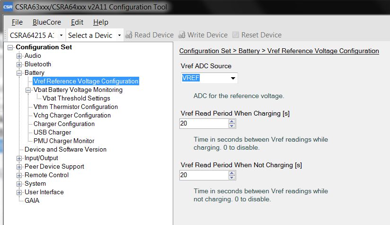This screenshot has height=225, width=390.
Task: Decrease Vref Read Period When Not Charging value
Action: coord(231,178)
